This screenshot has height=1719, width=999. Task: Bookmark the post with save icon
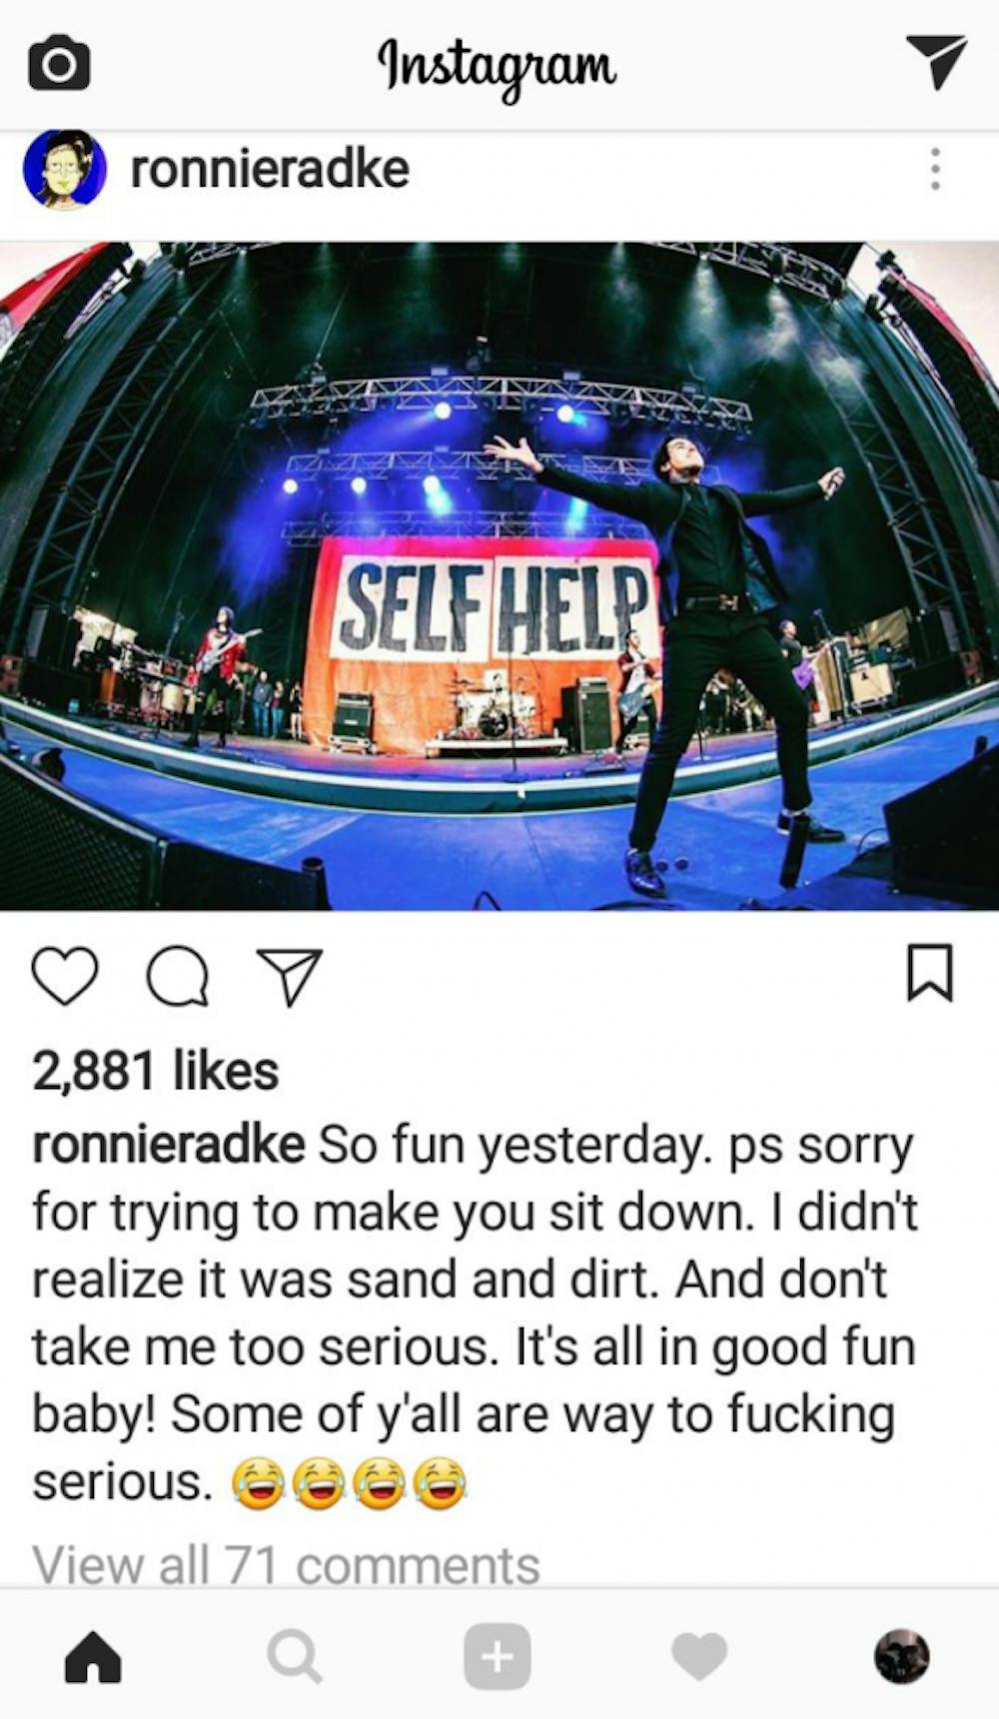coord(929,973)
